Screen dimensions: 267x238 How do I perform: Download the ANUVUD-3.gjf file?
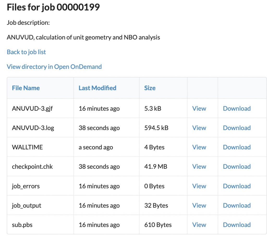[x=236, y=108]
